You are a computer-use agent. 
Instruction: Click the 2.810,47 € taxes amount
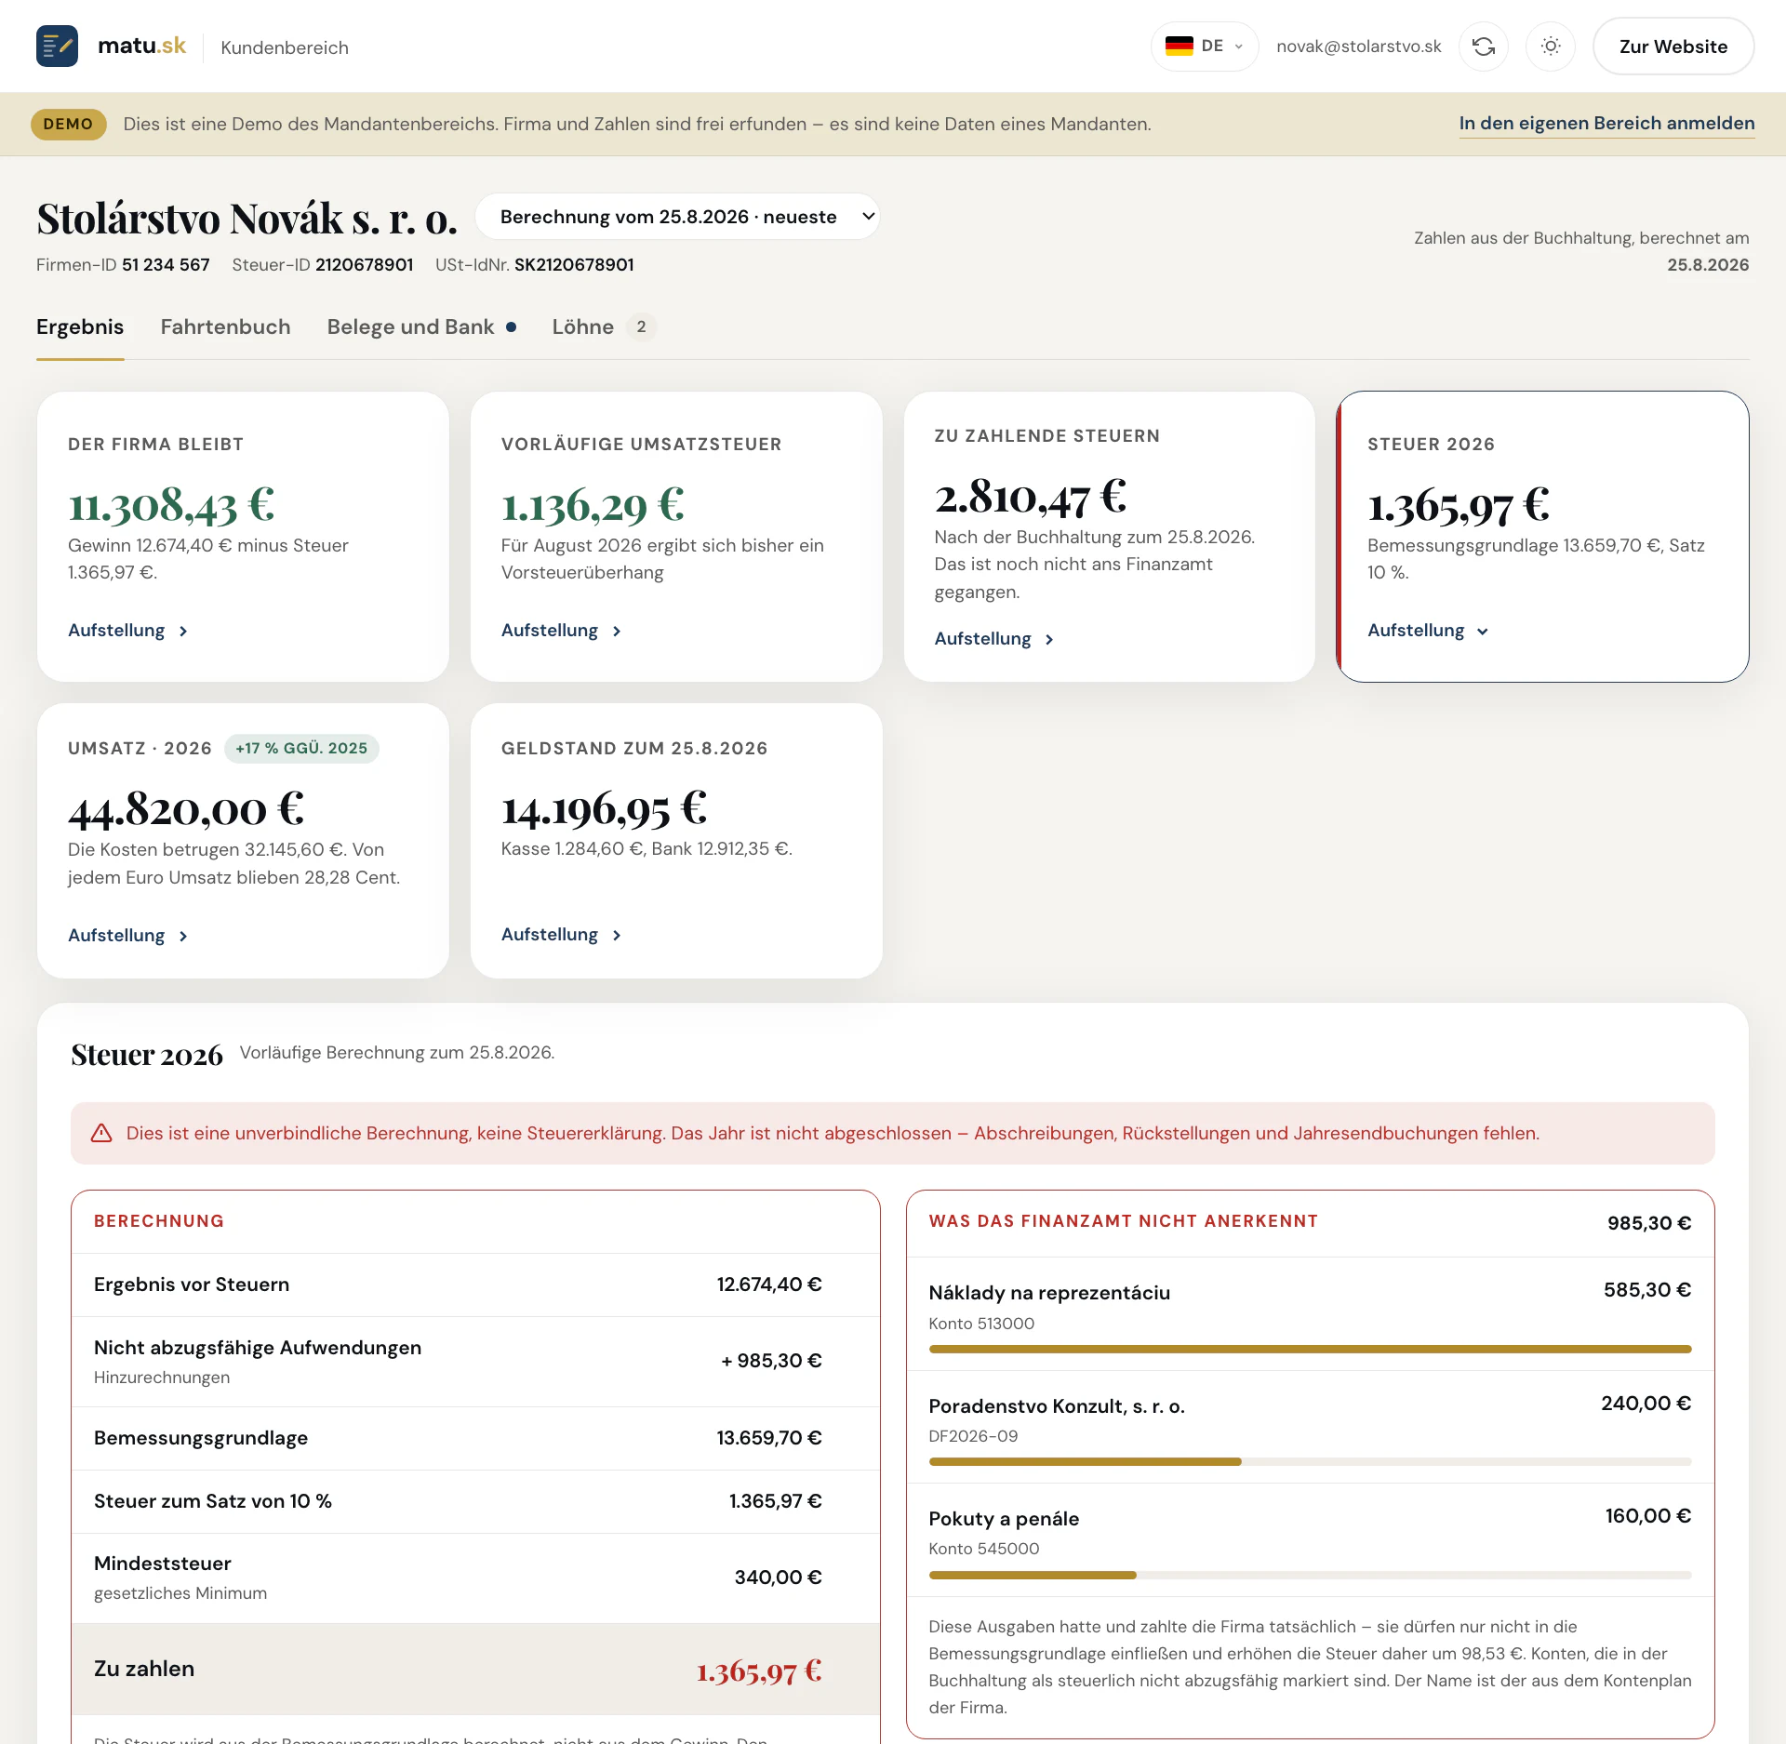point(1031,496)
